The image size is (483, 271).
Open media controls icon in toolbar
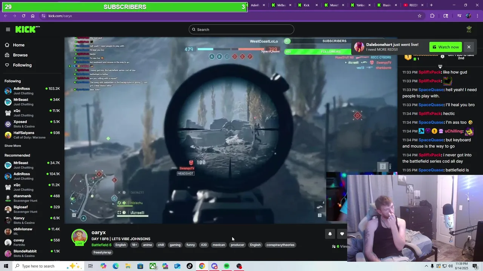tap(459, 16)
